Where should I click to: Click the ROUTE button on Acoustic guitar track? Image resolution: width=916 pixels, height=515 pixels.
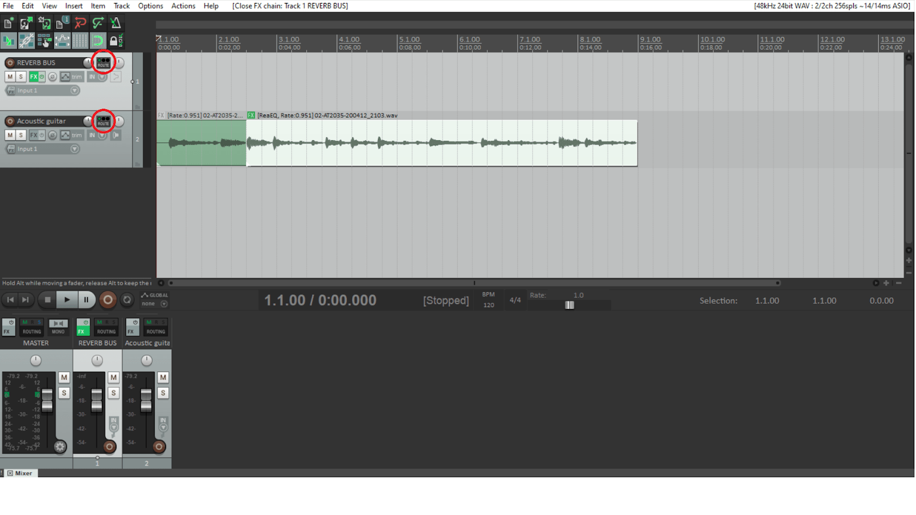pyautogui.click(x=103, y=121)
